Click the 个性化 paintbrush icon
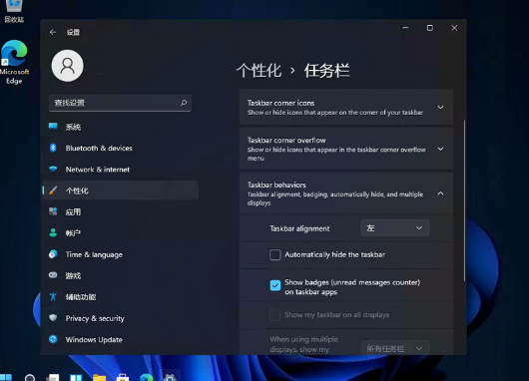The width and height of the screenshot is (529, 381). (x=53, y=190)
